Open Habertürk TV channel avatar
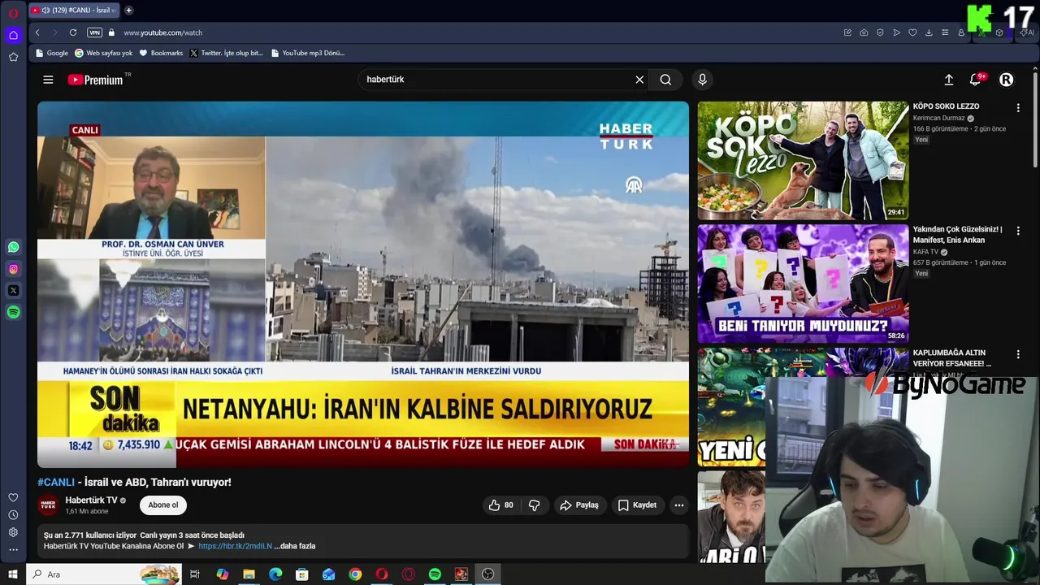The width and height of the screenshot is (1040, 585). coord(49,505)
